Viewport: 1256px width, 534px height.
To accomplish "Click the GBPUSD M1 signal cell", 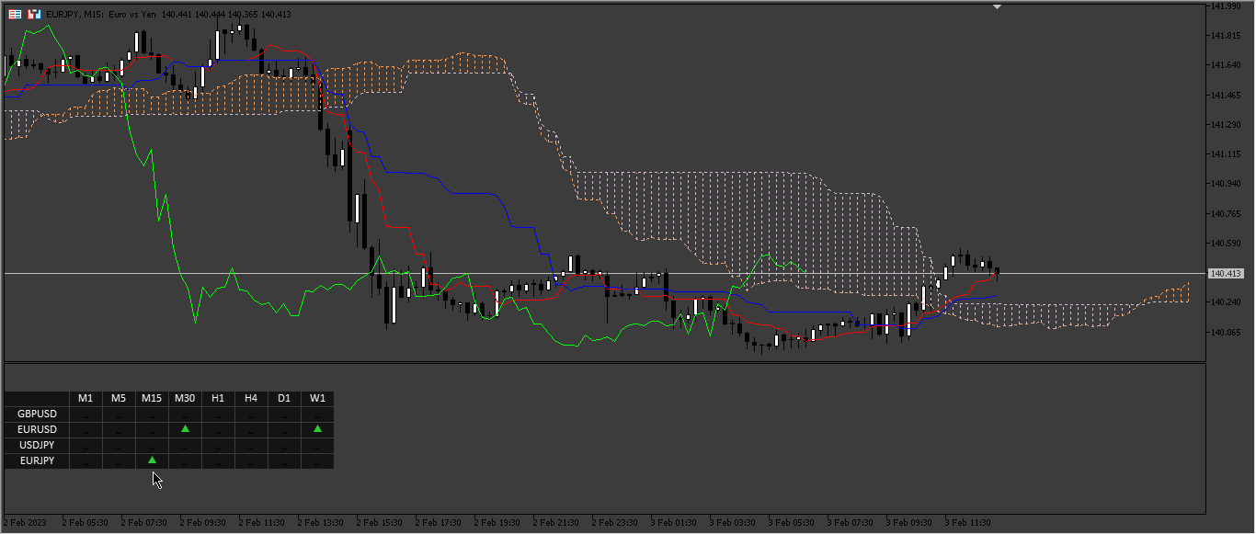I will click(x=86, y=414).
